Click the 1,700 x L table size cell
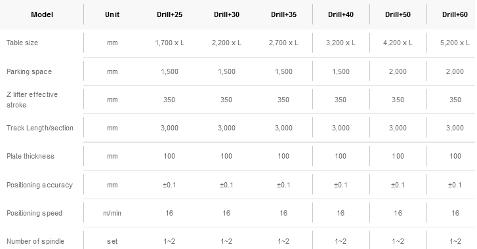Viewport: 477px width, 249px height. (169, 43)
